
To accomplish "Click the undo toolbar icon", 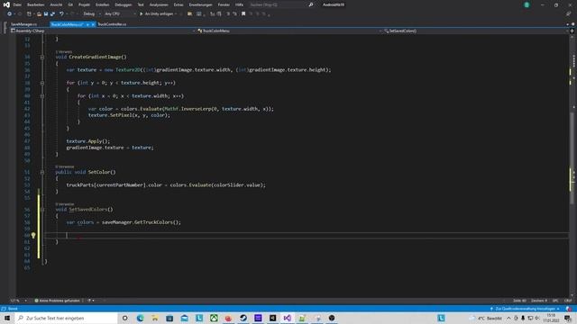I will [x=61, y=14].
